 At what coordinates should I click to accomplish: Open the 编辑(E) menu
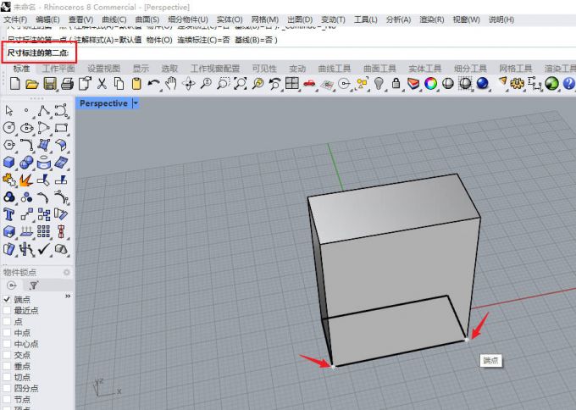tap(47, 19)
